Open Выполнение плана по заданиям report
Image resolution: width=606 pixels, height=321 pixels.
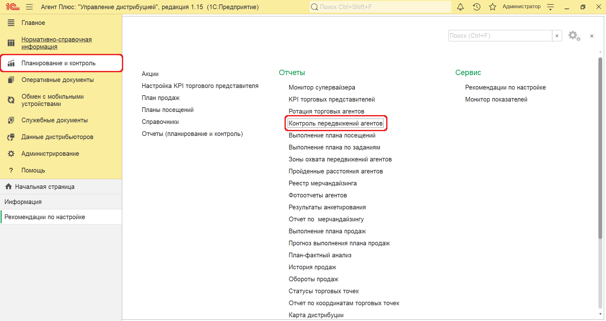[334, 147]
